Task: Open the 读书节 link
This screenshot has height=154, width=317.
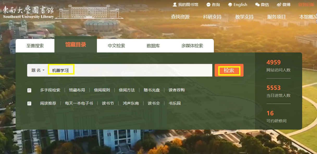Action: [108, 103]
